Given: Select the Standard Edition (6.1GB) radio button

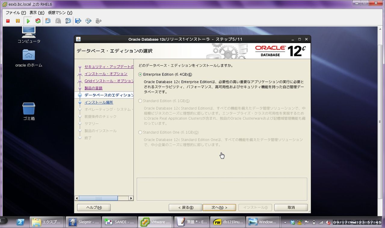Looking at the screenshot, I should tap(140, 101).
